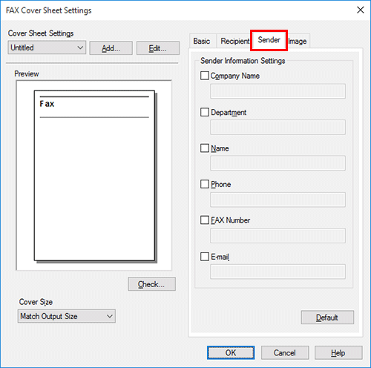Open the Check... preview button
The height and width of the screenshot is (368, 371).
pyautogui.click(x=151, y=284)
